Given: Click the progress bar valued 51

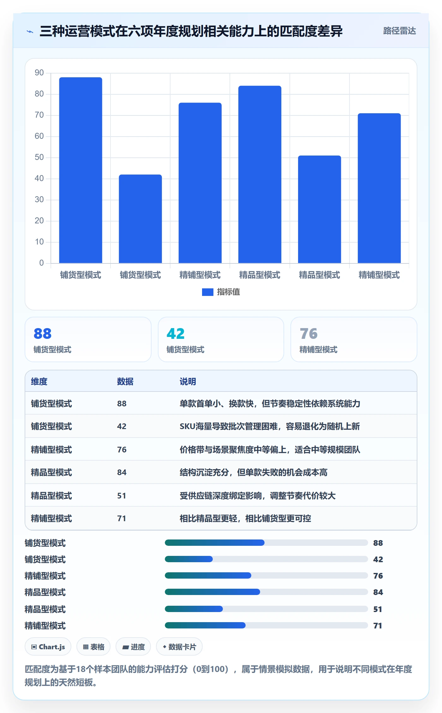Looking at the screenshot, I should click(266, 609).
